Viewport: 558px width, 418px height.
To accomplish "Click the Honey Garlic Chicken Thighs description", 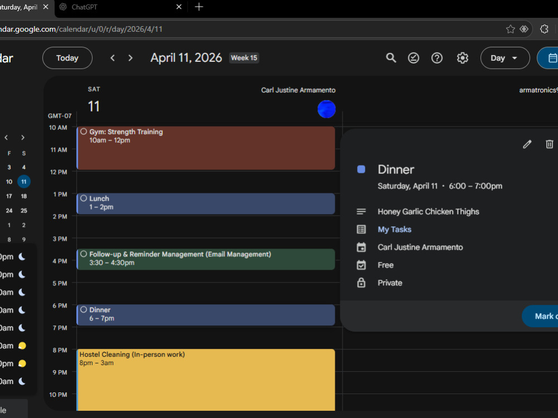I will (x=428, y=211).
